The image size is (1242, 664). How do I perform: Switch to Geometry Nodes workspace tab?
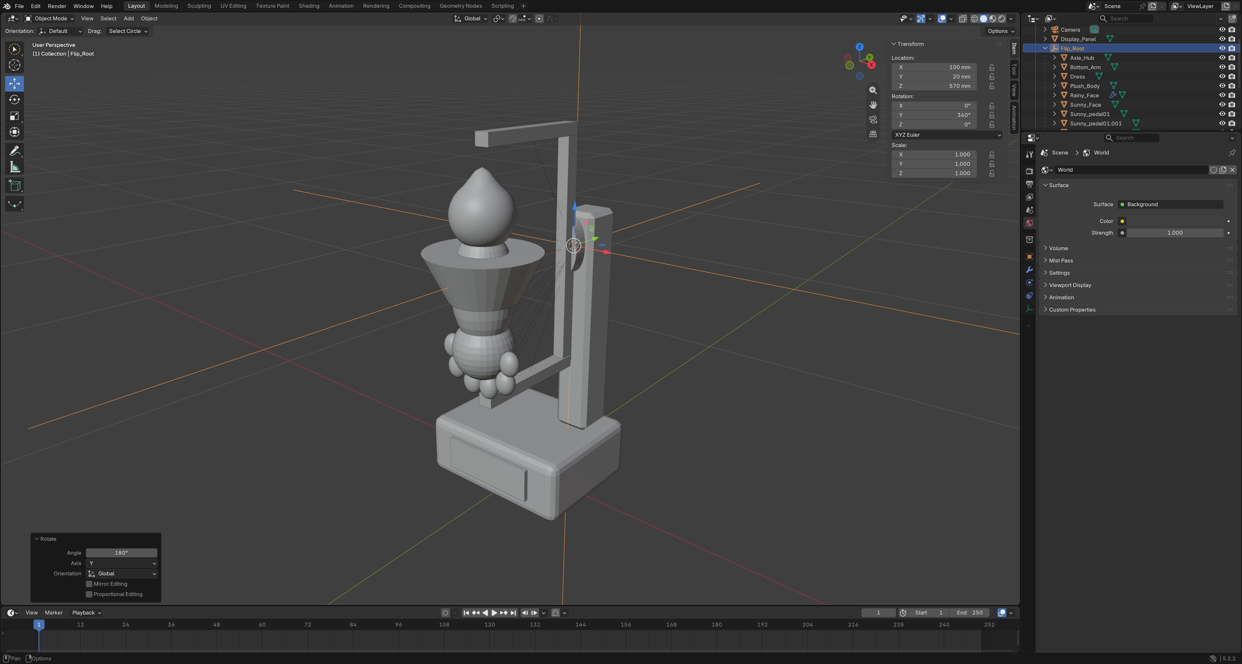[461, 6]
